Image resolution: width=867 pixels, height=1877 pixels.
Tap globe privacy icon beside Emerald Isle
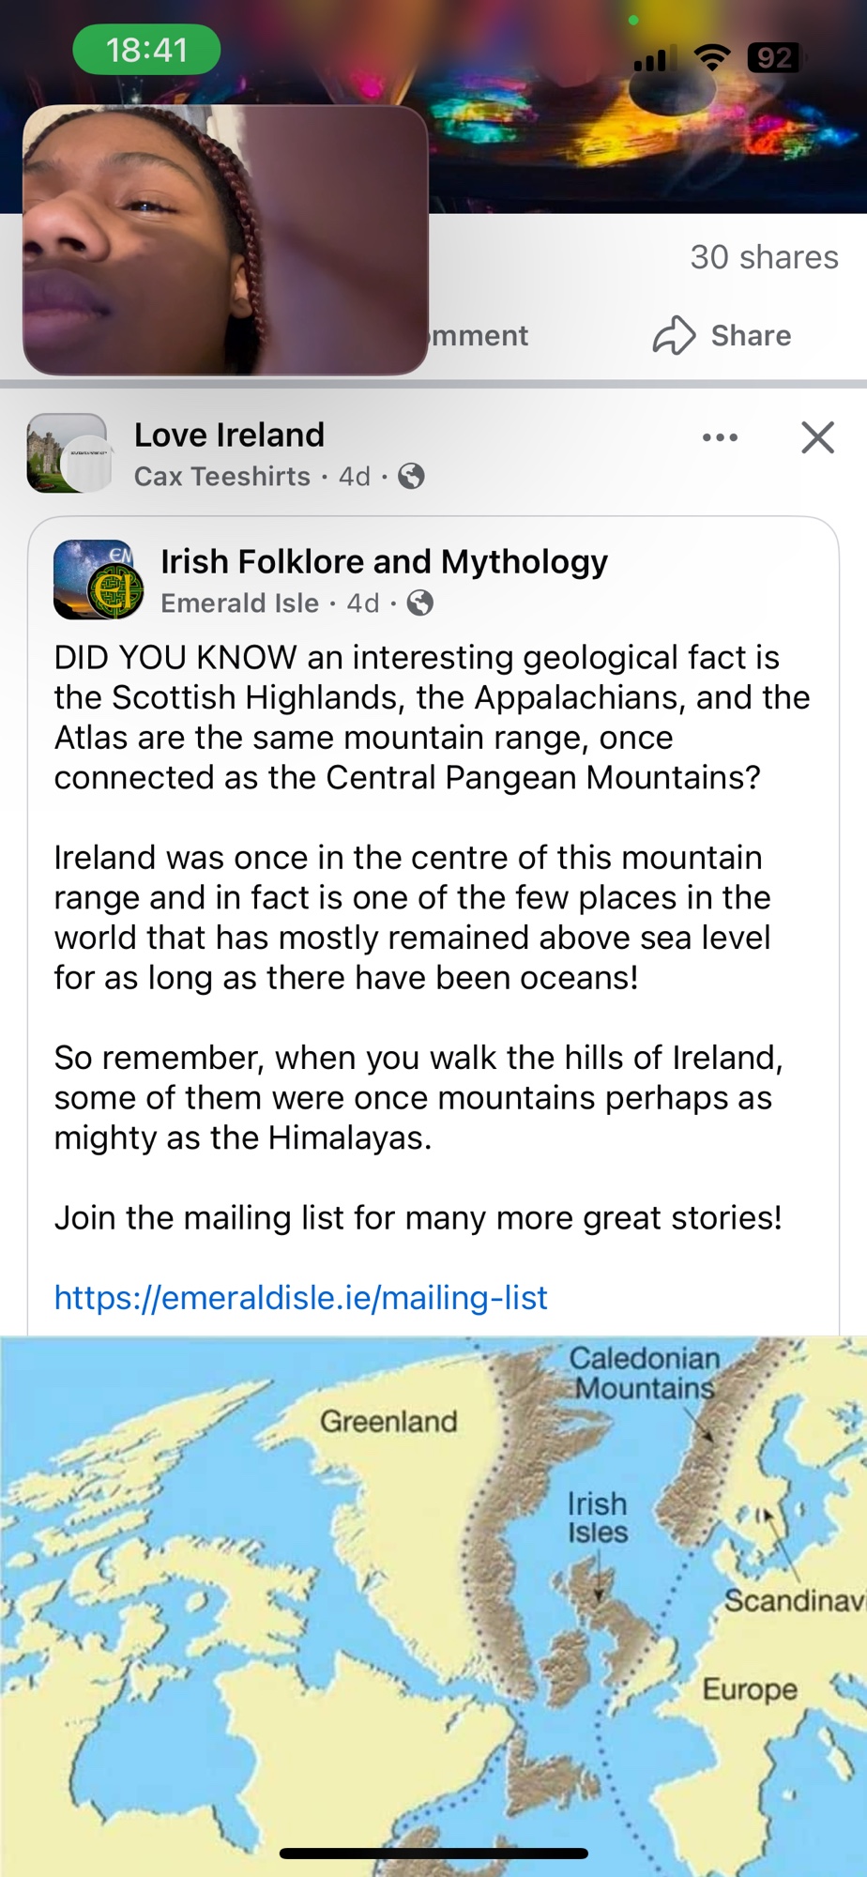[420, 603]
